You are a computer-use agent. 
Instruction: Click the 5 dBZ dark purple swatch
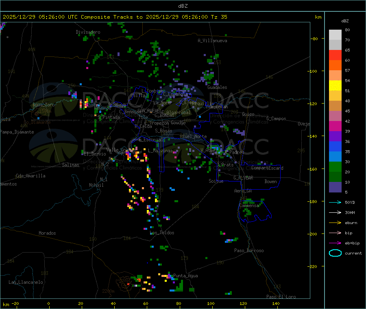tap(335, 187)
